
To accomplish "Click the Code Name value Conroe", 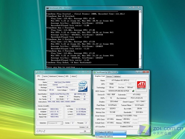I will pos(55,85).
